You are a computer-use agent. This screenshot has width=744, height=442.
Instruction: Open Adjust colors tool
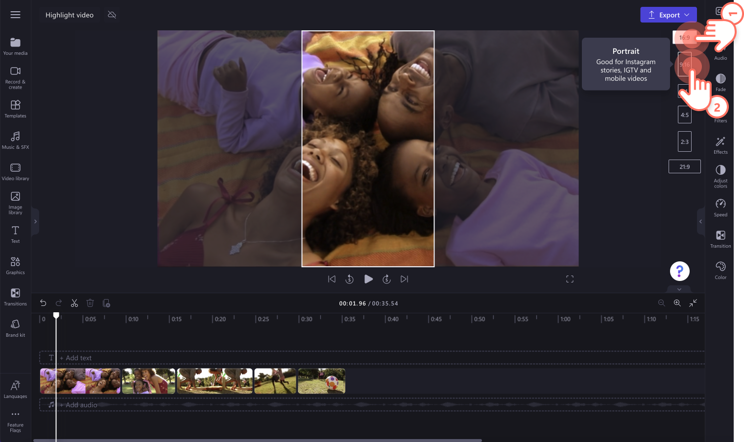[x=720, y=176]
